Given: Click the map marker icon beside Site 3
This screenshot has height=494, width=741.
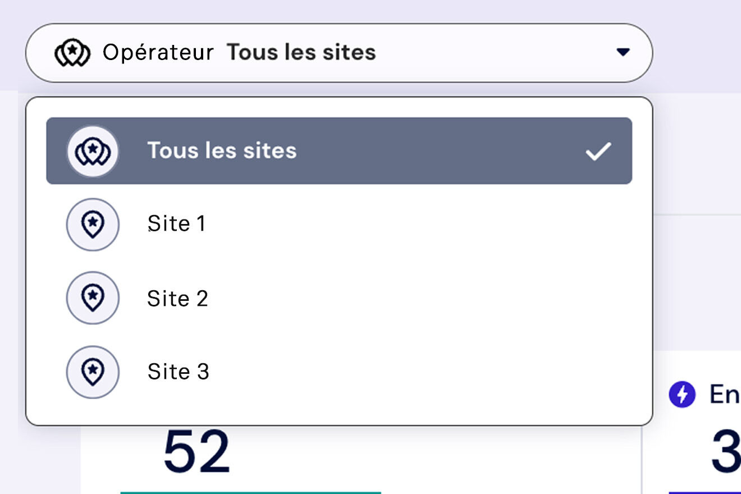Looking at the screenshot, I should [x=93, y=372].
